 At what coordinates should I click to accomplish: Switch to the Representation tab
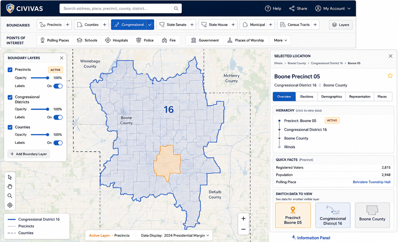coord(360,97)
